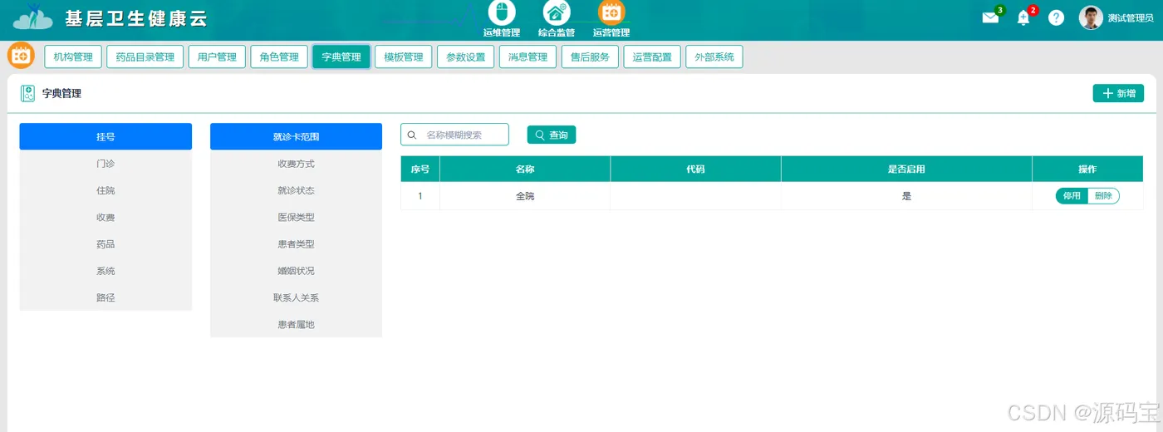The image size is (1163, 432).
Task: Open the 模板管理 tab
Action: (x=404, y=56)
